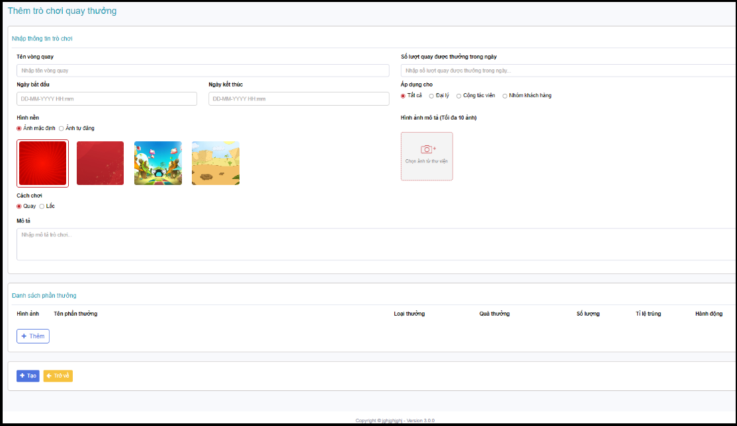Focus the 'Tên vòng quay' input field

click(x=202, y=71)
